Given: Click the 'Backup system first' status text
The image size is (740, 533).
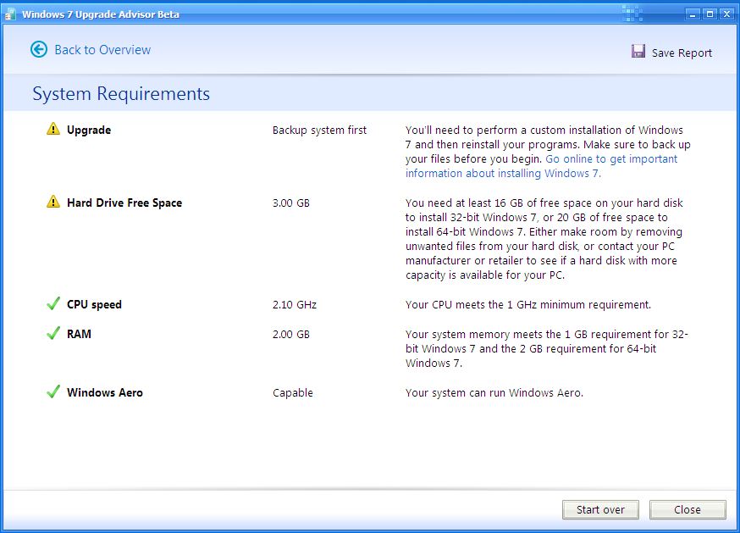Looking at the screenshot, I should [x=319, y=130].
